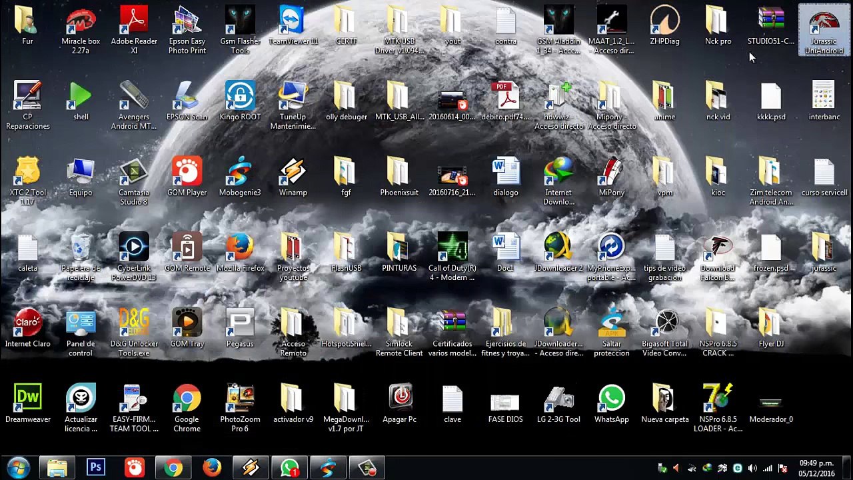Select the Saltar proteccion APK icon
The height and width of the screenshot is (480, 853).
pyautogui.click(x=612, y=333)
